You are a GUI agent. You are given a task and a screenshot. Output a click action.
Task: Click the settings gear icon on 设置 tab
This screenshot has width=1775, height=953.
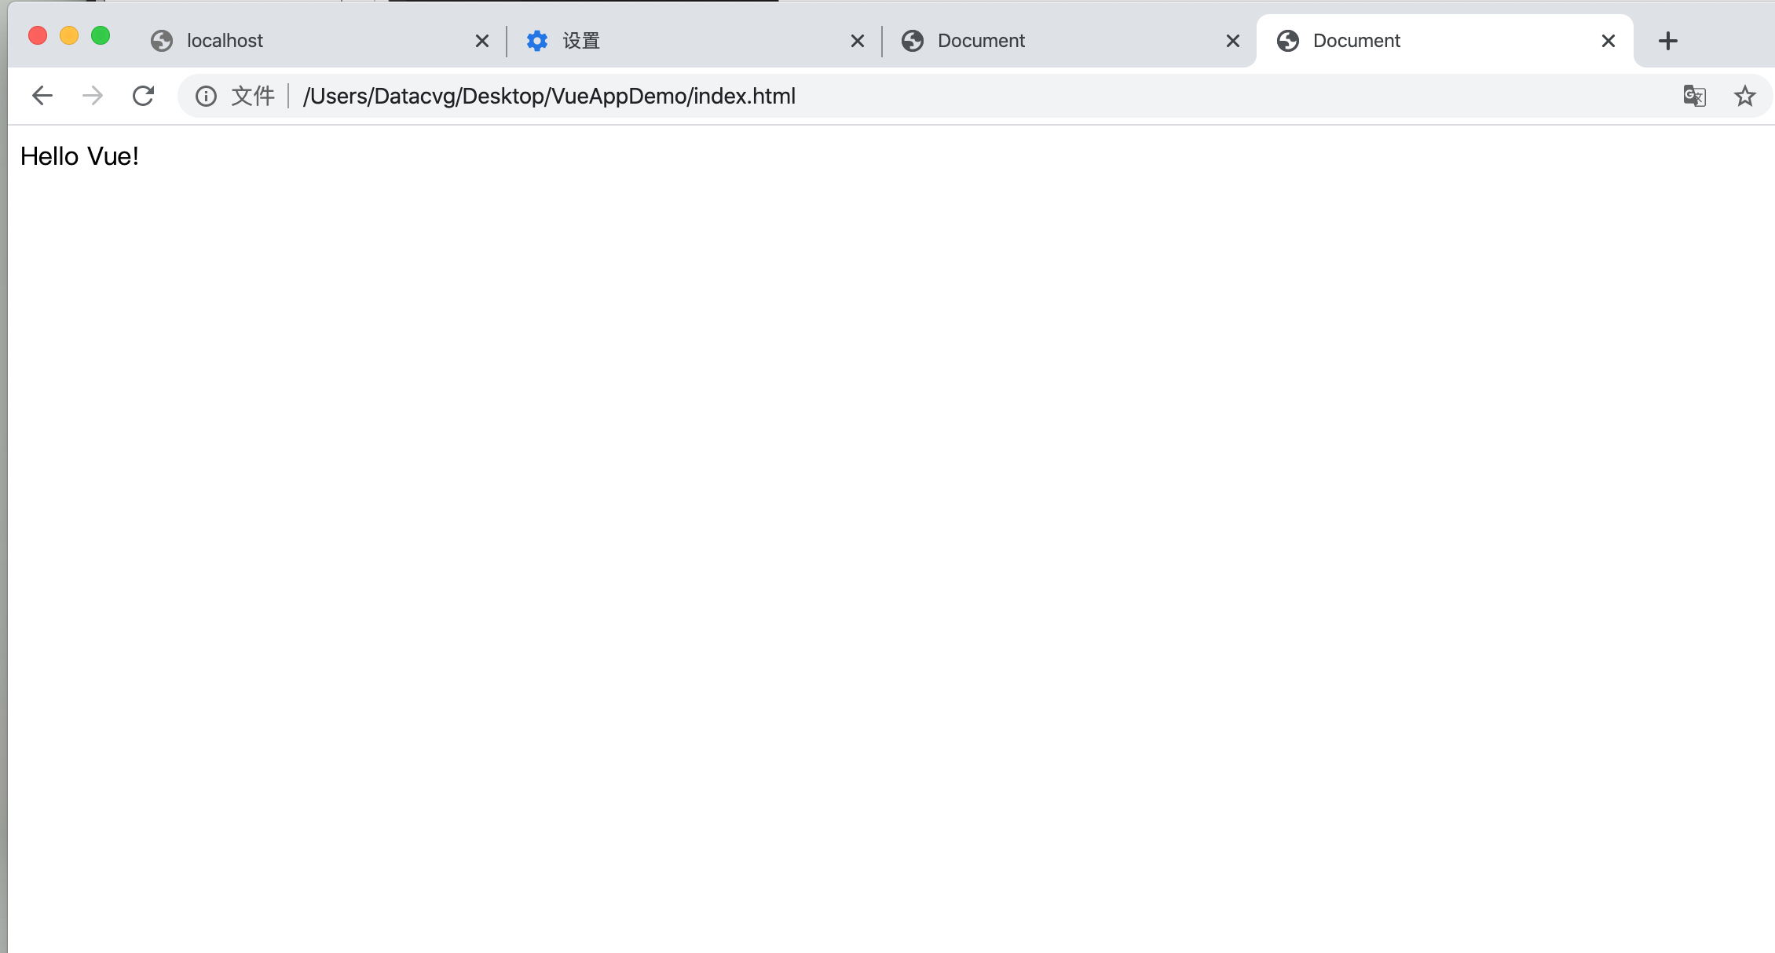tap(537, 40)
